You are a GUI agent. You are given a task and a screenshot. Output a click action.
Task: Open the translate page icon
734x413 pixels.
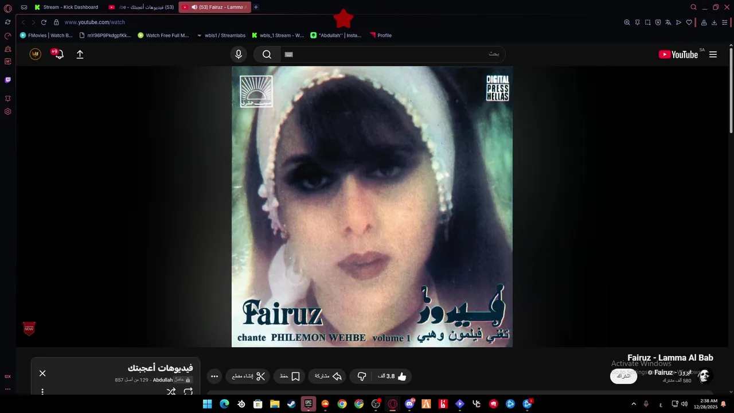(668, 22)
